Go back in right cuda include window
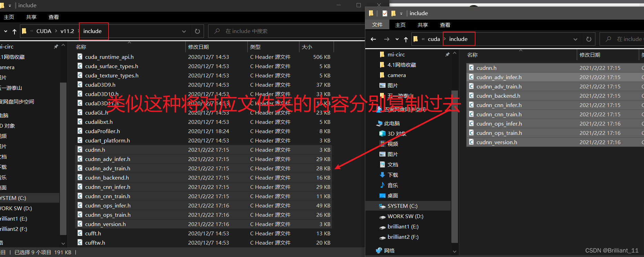The image size is (644, 257). click(374, 39)
